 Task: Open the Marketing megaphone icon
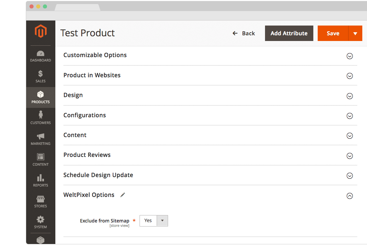41,136
